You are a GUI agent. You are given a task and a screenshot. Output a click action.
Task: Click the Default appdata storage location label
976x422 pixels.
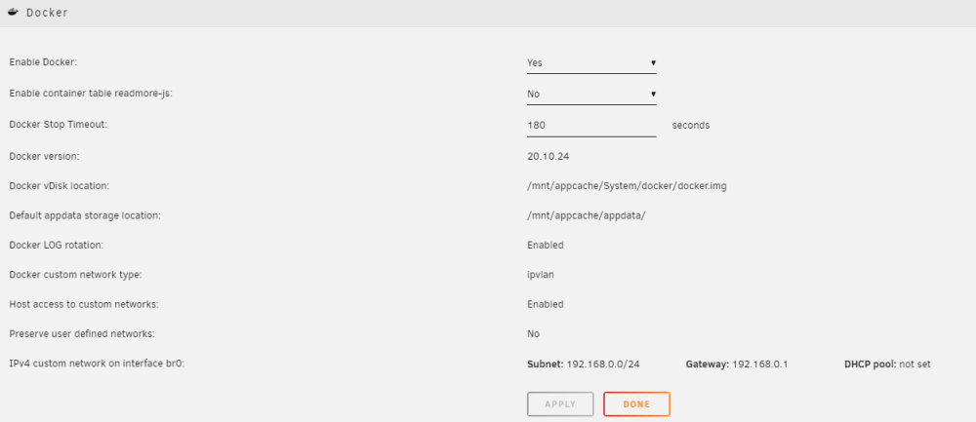(x=85, y=215)
